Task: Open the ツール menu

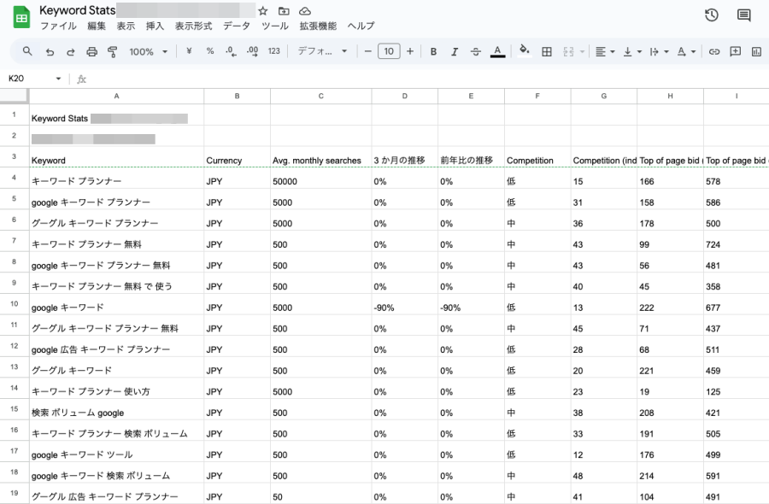Action: pos(275,26)
